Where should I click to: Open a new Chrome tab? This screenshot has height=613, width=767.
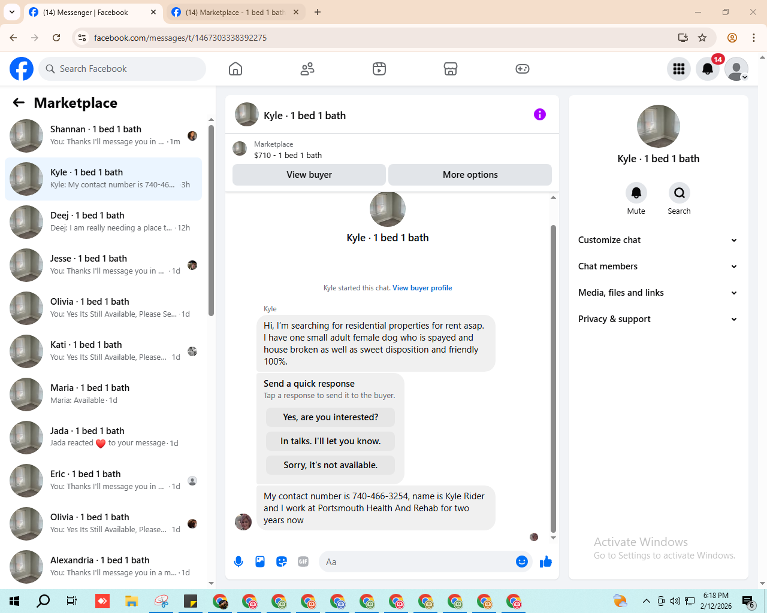tap(318, 12)
